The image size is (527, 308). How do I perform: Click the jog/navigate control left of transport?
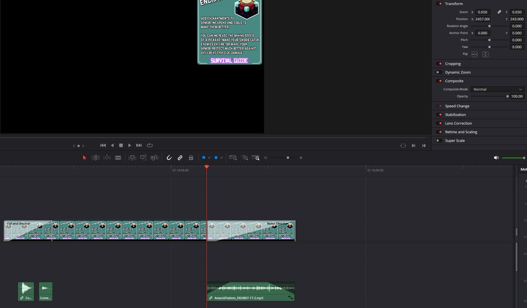tap(79, 146)
